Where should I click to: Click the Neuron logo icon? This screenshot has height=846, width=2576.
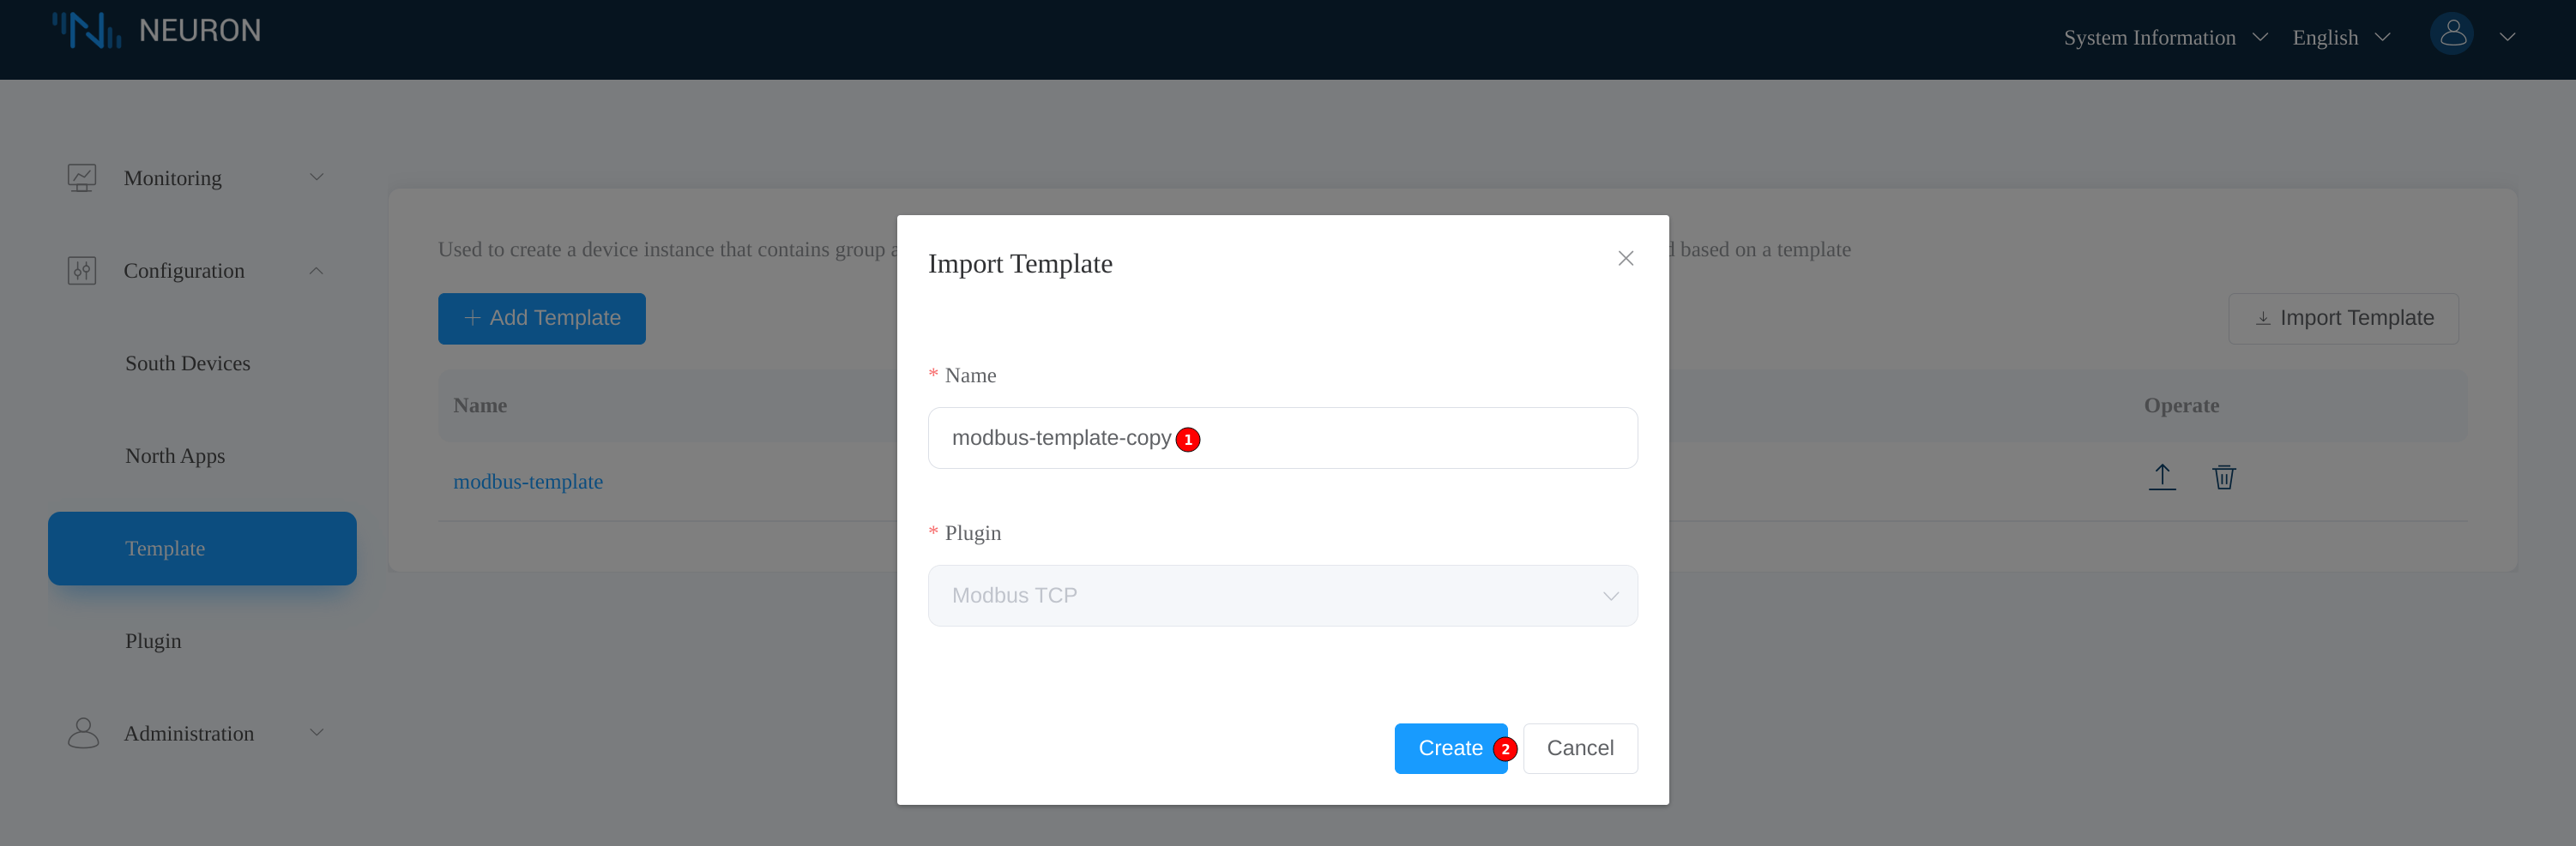click(87, 31)
